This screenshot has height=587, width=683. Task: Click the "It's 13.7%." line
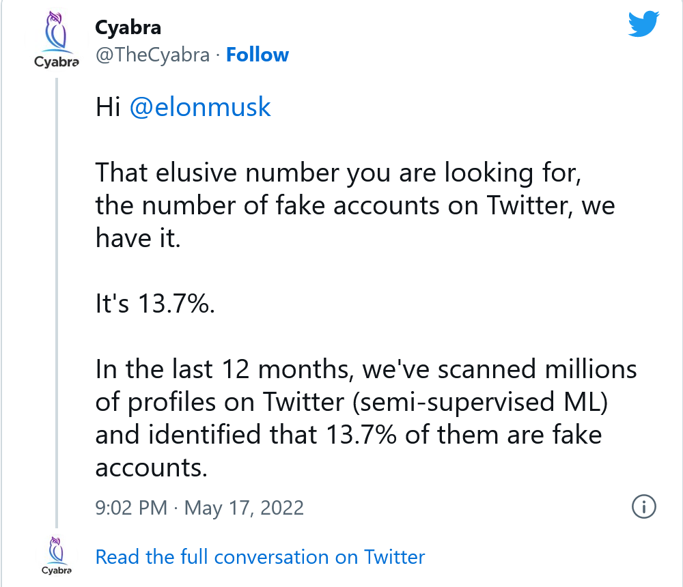(155, 304)
